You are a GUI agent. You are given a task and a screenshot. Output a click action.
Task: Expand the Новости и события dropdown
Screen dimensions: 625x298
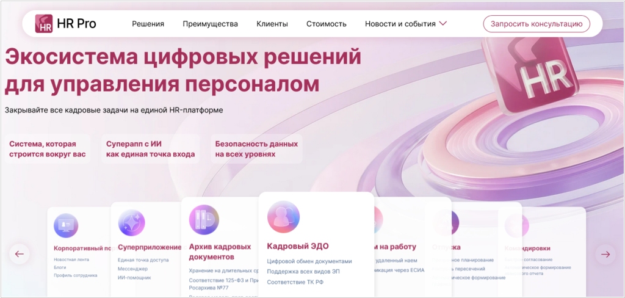(400, 24)
